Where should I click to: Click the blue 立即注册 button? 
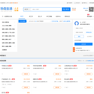pos(84,44)
